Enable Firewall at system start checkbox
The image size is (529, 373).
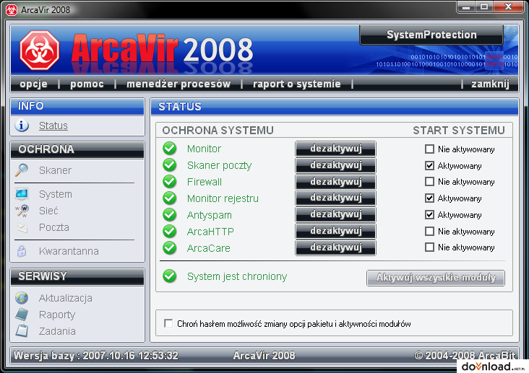tap(429, 182)
